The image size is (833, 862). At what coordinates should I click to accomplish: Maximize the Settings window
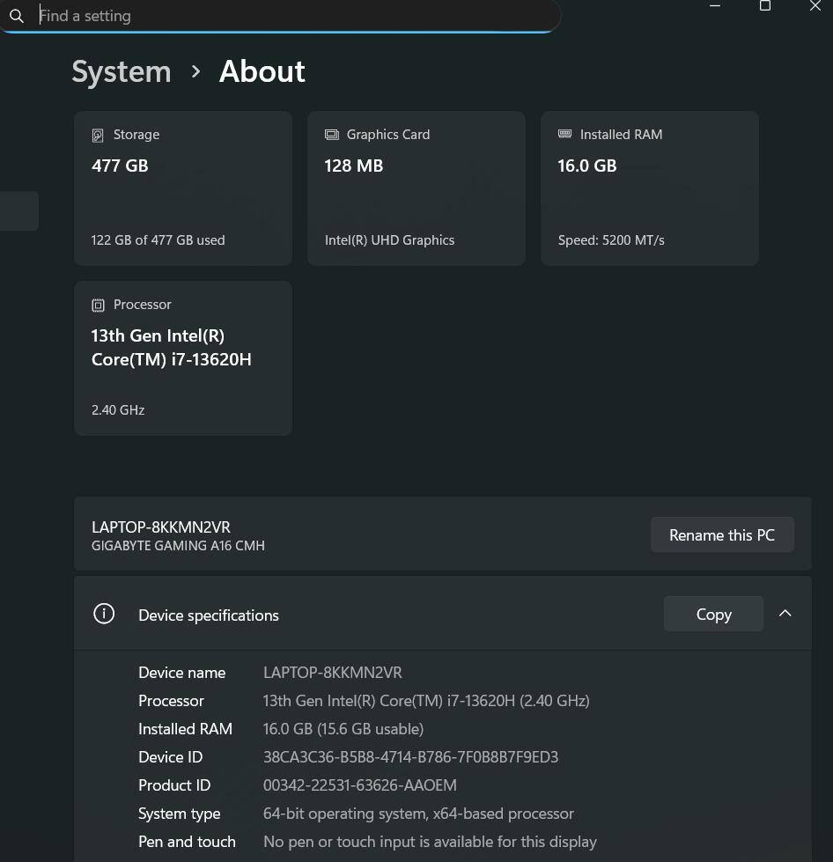tap(765, 6)
